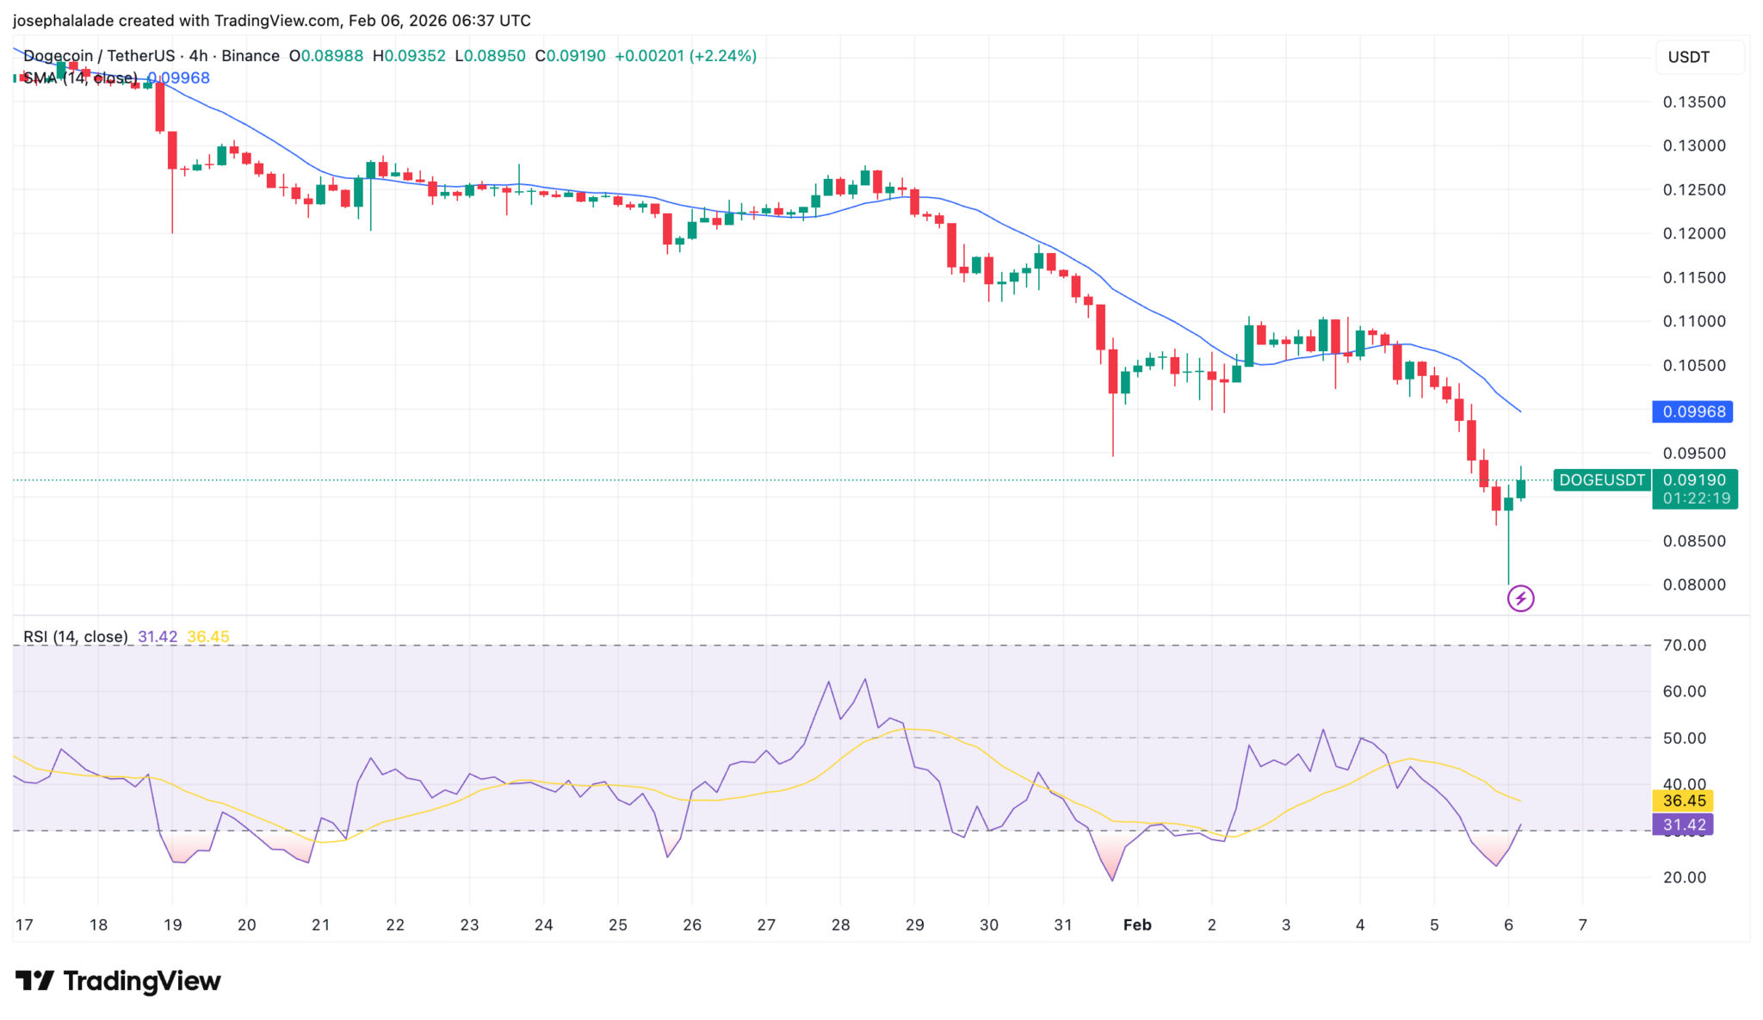Click 0.13500 on the price scale
The width and height of the screenshot is (1763, 1020).
click(x=1693, y=102)
